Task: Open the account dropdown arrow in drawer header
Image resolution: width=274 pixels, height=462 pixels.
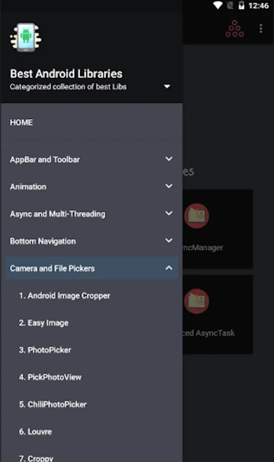Action: [x=167, y=87]
